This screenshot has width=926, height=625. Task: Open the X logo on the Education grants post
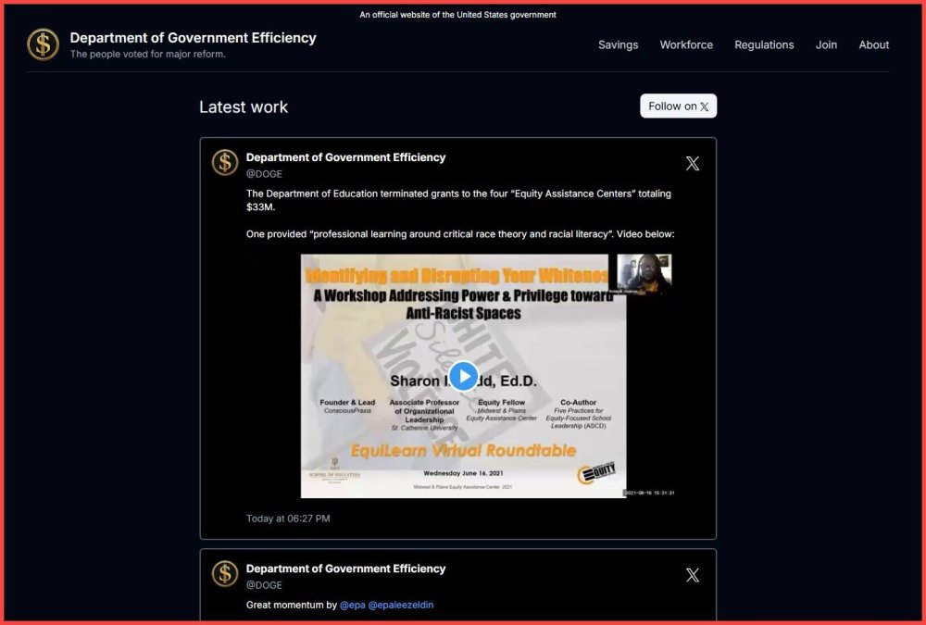pos(692,164)
